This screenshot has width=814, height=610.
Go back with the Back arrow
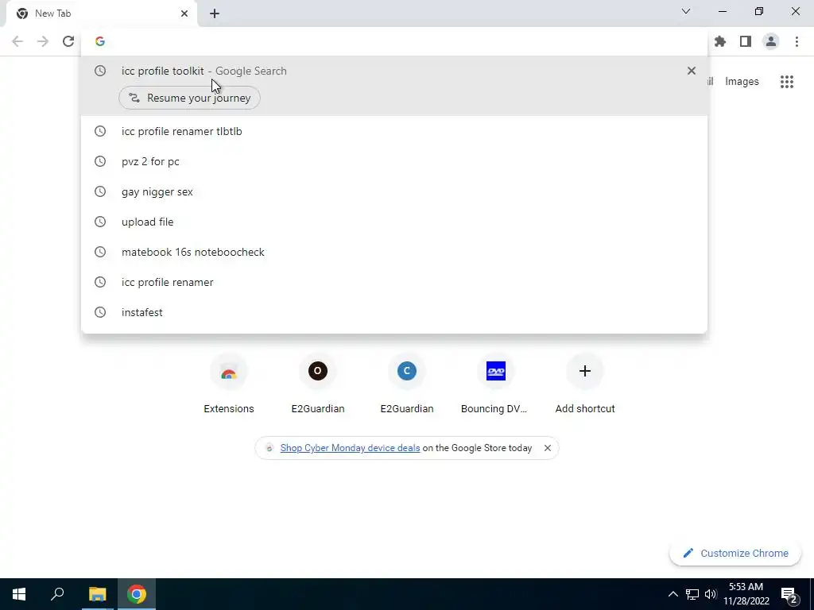[17, 41]
